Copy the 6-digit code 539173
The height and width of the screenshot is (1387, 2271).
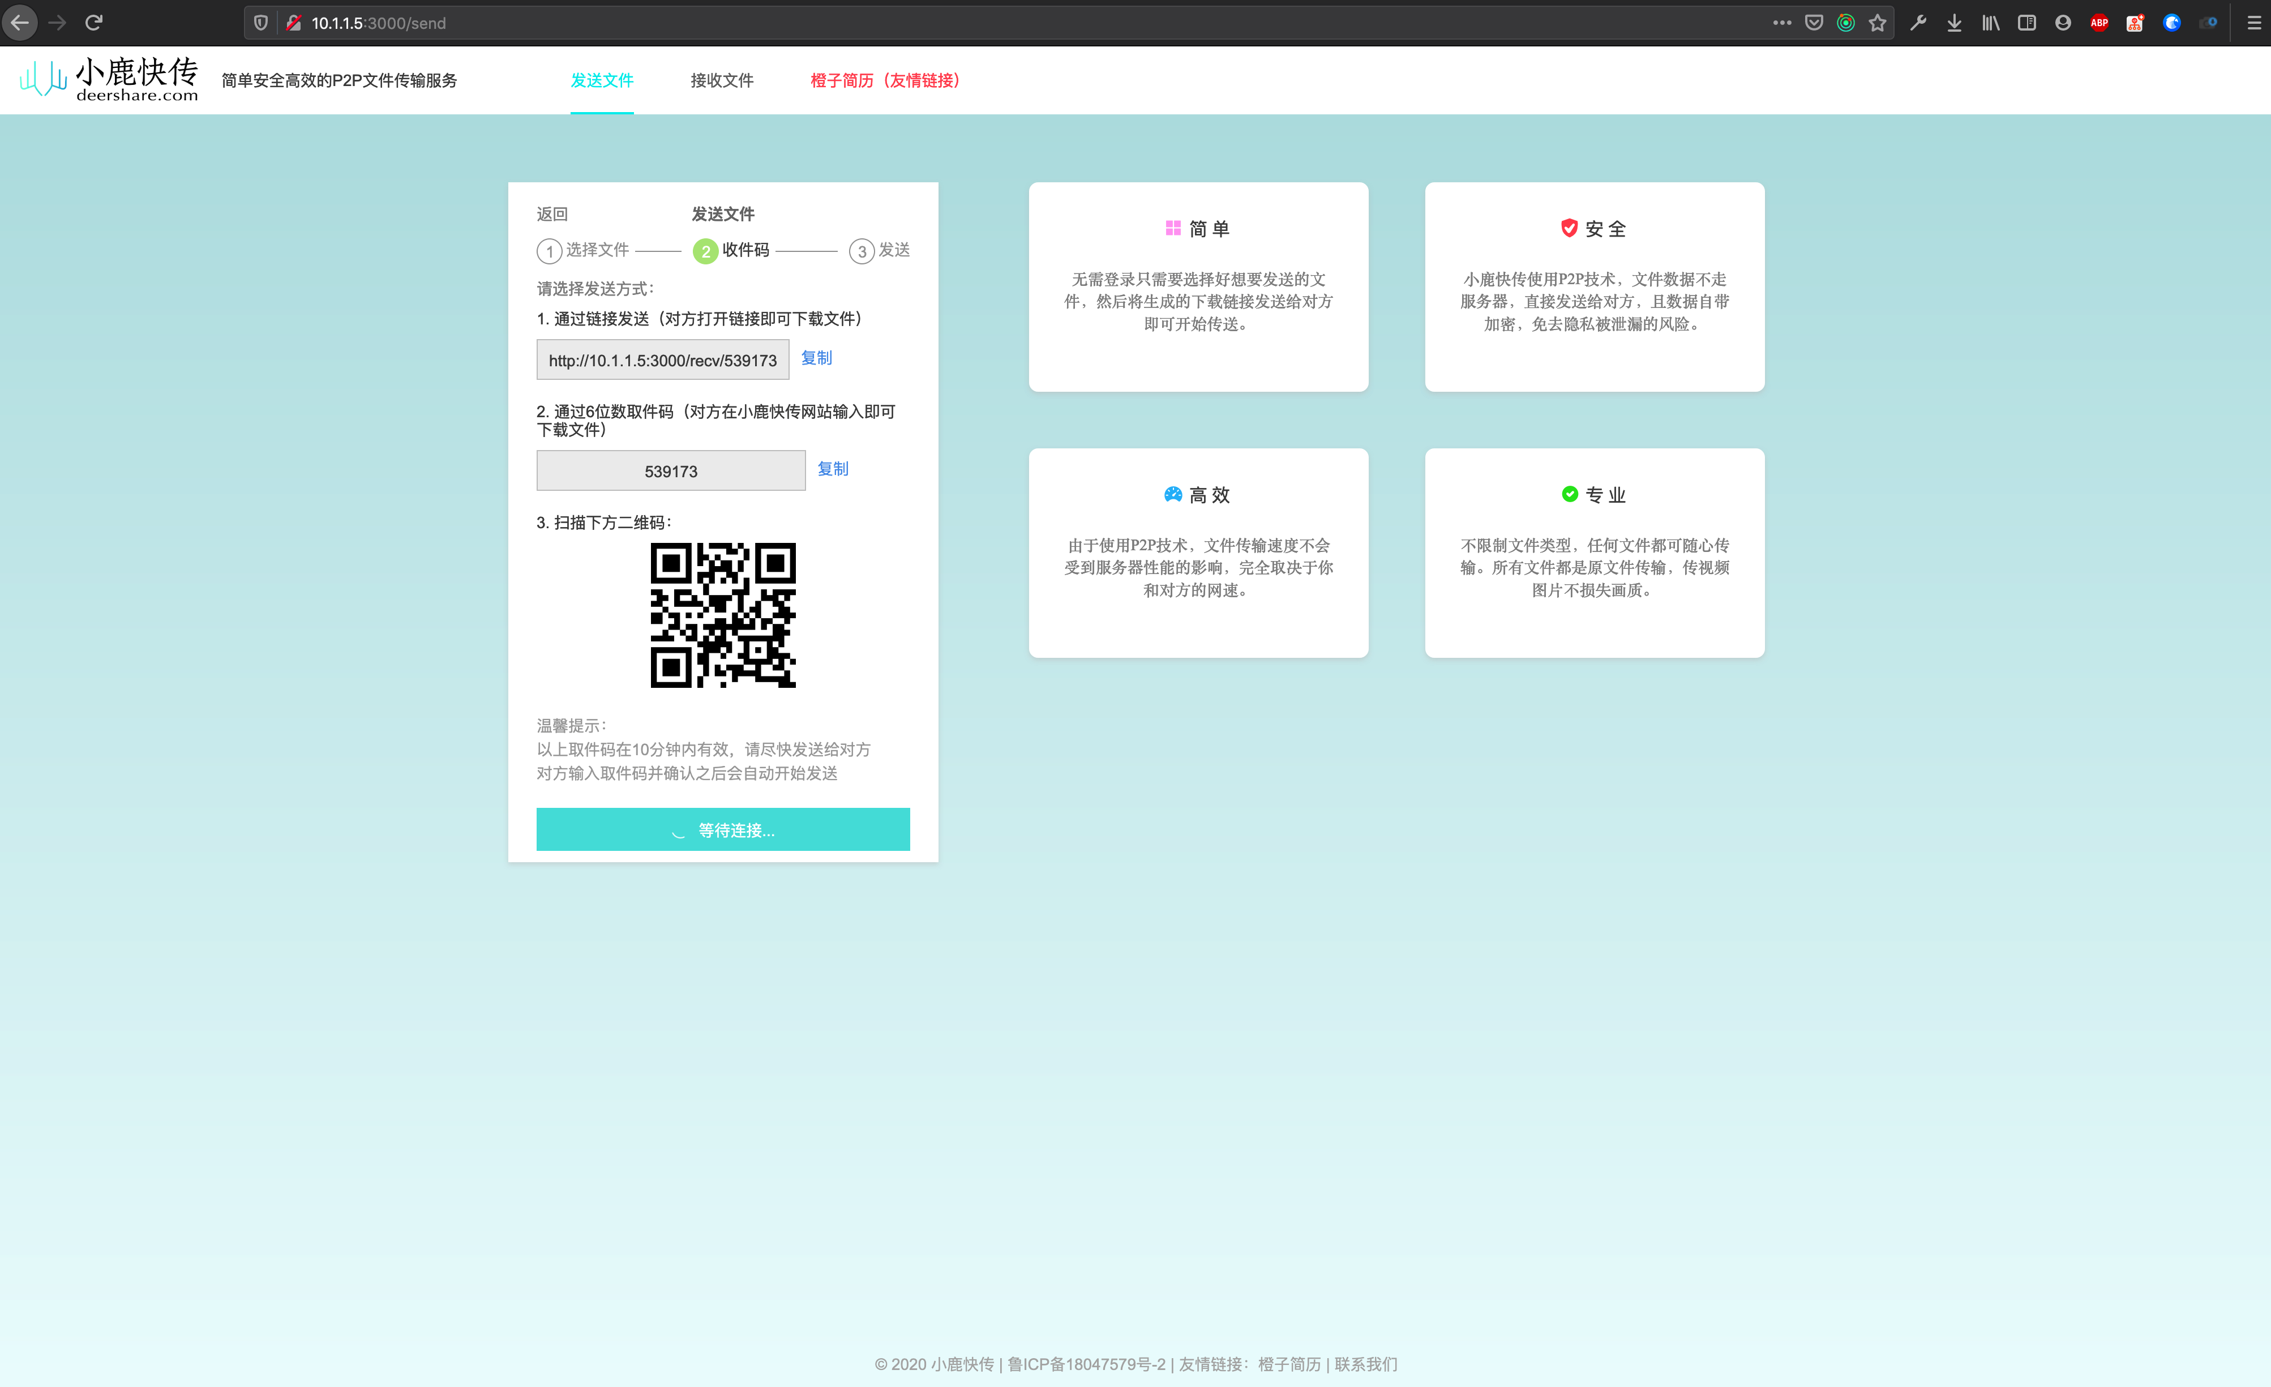pos(832,468)
